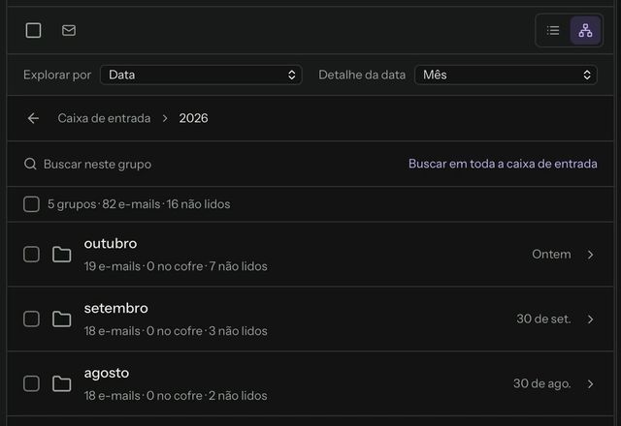Focus the Buscar neste grupo field
621x426 pixels.
click(97, 164)
